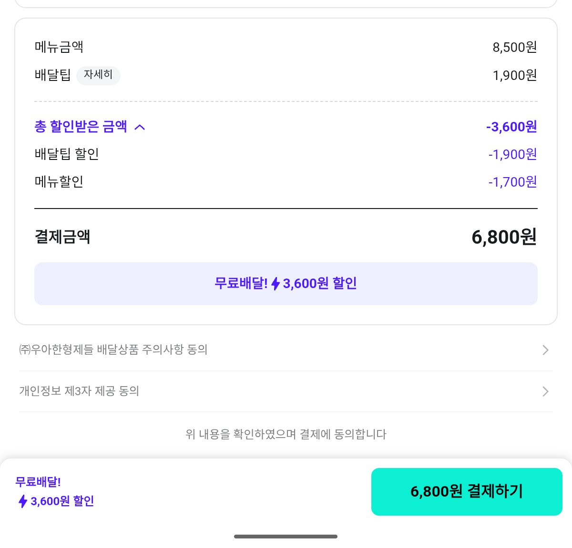Click the lightning icon in the discount banner
572x548 pixels.
click(276, 284)
